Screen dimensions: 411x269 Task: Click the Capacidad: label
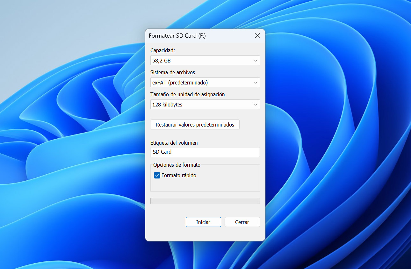(163, 50)
